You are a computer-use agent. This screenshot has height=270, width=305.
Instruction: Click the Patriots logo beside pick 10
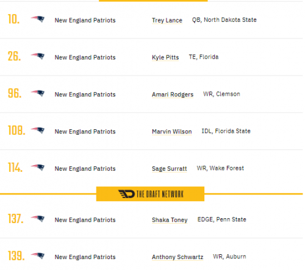(x=38, y=19)
